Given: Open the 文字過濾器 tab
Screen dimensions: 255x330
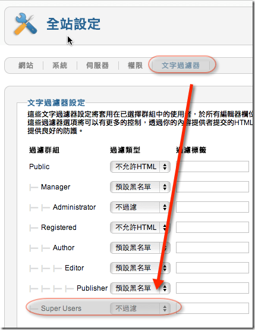Looking at the screenshot, I should click(181, 66).
